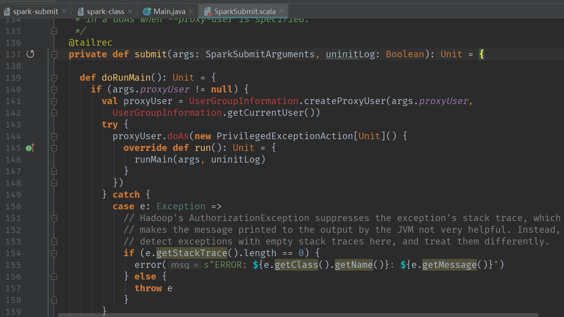Close the spark-submit tab
The image size is (564, 317).
pyautogui.click(x=64, y=12)
